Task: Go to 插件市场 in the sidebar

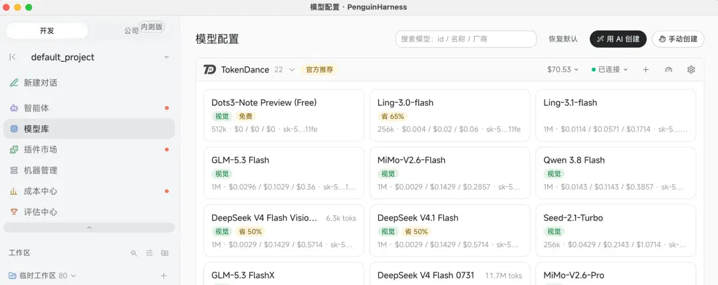Action: 89,149
